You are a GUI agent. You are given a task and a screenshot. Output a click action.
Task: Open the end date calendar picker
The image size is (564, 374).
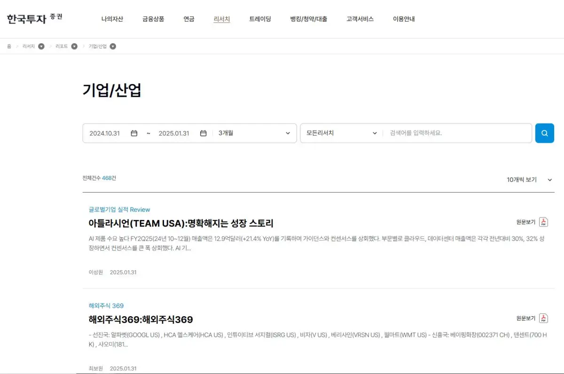click(x=203, y=133)
